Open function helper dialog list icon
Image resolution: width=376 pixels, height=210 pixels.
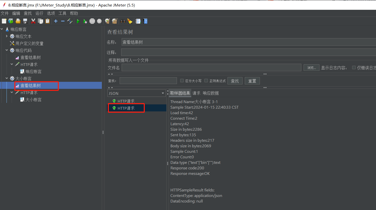pyautogui.click(x=138, y=21)
